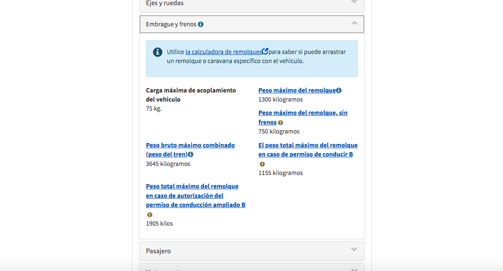503x271 pixels.
Task: Click the Embrague y frenos header title
Action: tap(171, 24)
